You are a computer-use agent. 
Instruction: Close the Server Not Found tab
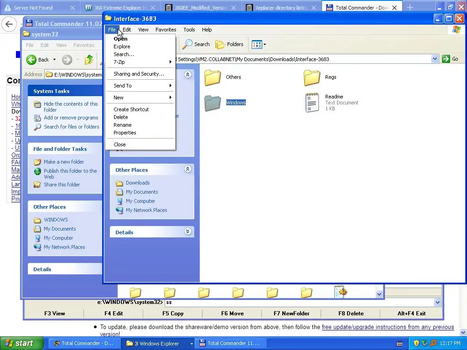tap(73, 8)
